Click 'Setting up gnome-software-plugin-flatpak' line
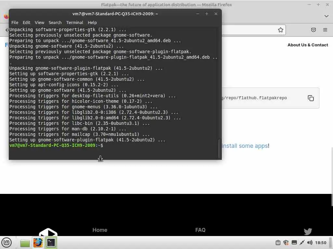333x249 pixels. (87, 140)
